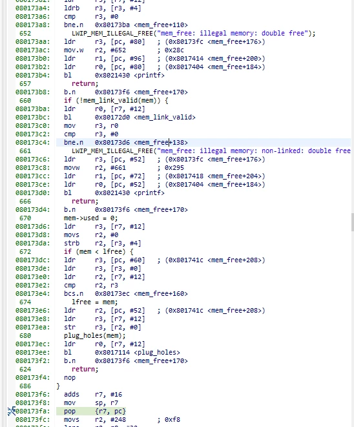
Task: Click the bl printf call at 080173b4
Action: tap(114, 76)
